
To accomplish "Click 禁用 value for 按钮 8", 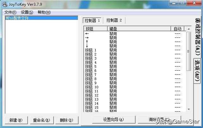I will click(x=113, y=79).
